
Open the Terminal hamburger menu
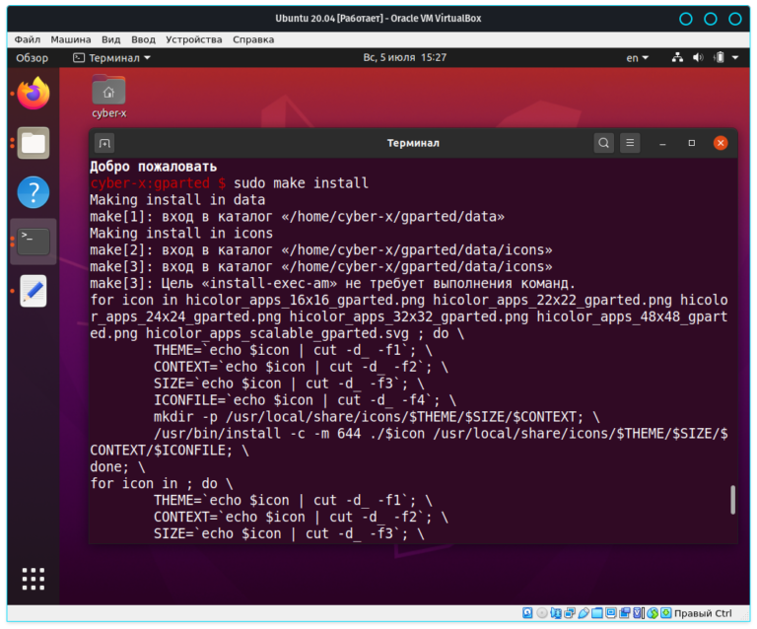[630, 143]
